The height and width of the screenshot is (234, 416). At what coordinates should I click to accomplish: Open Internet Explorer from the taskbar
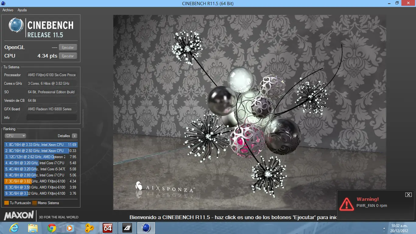point(14,228)
